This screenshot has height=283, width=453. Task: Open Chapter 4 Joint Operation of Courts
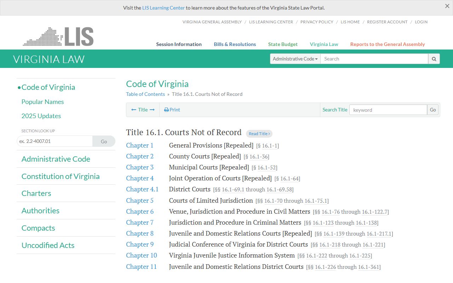(140, 178)
